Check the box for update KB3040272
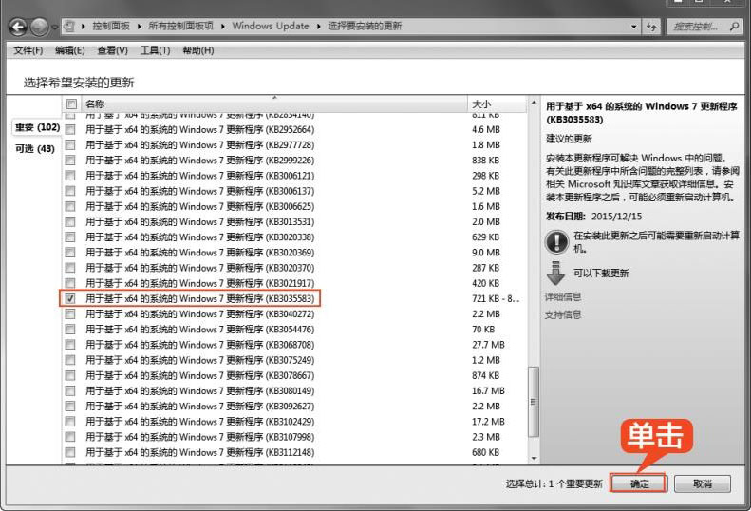This screenshot has width=751, height=511. click(70, 314)
